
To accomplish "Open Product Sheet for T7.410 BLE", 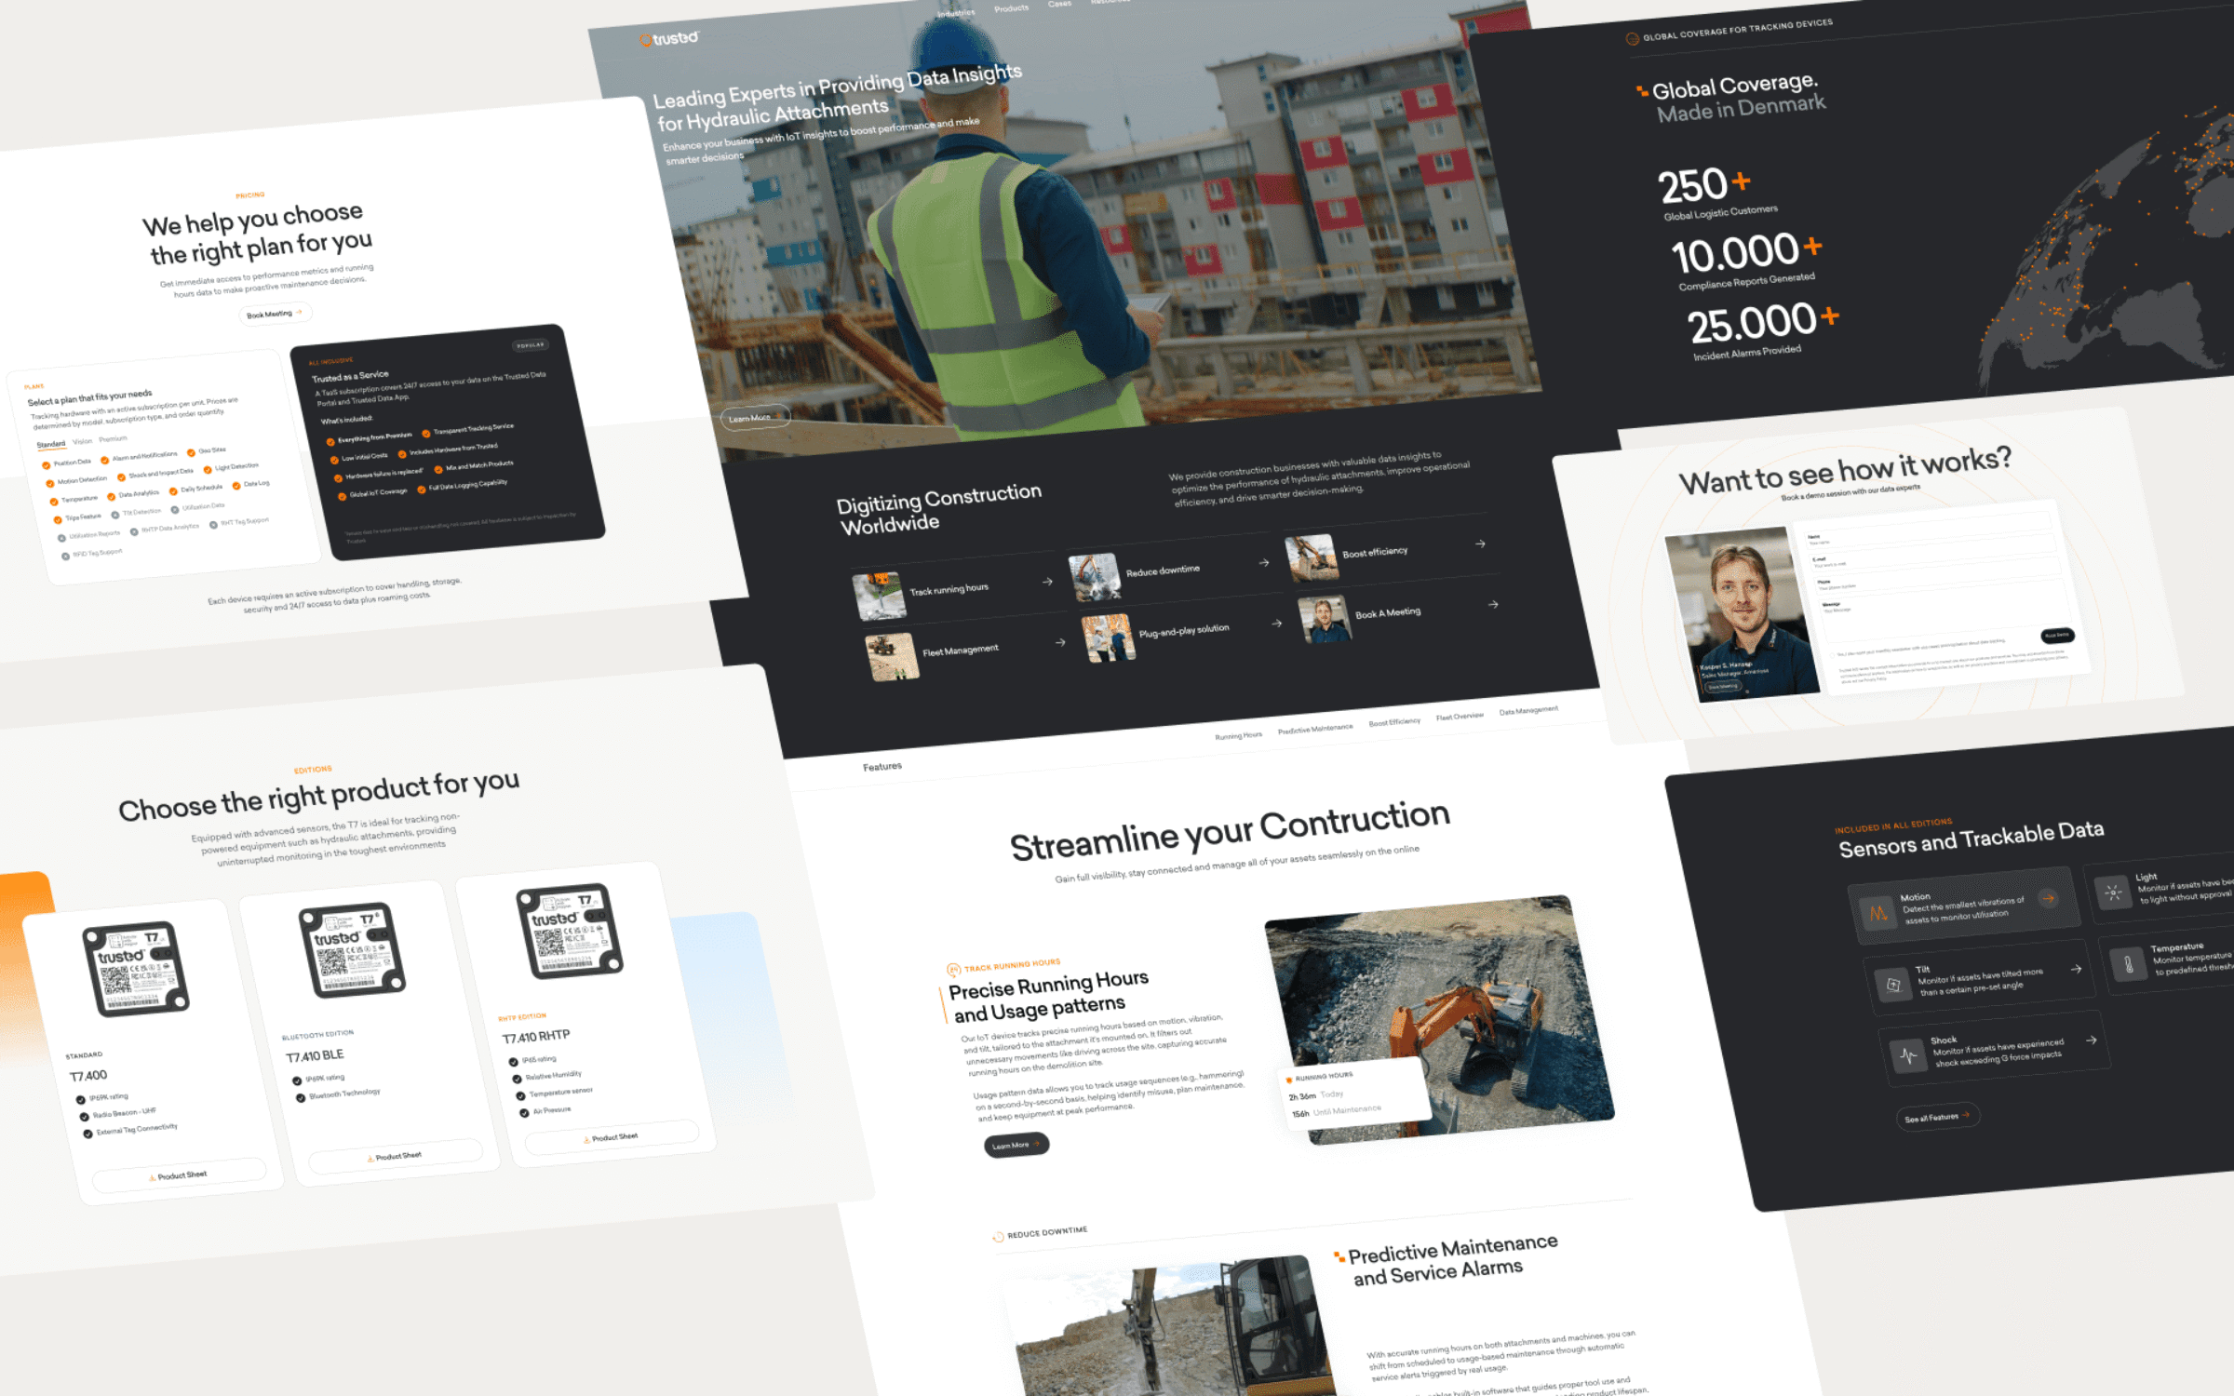I will [396, 1157].
